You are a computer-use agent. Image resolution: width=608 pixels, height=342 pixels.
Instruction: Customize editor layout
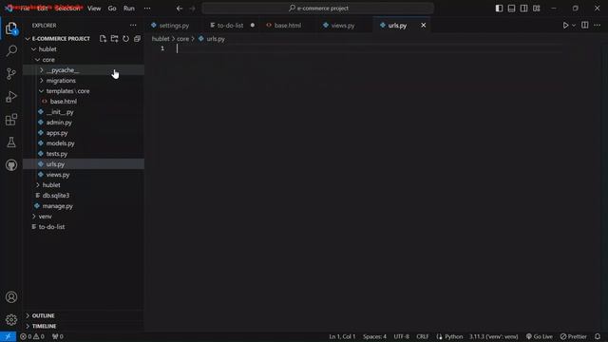pos(536,9)
